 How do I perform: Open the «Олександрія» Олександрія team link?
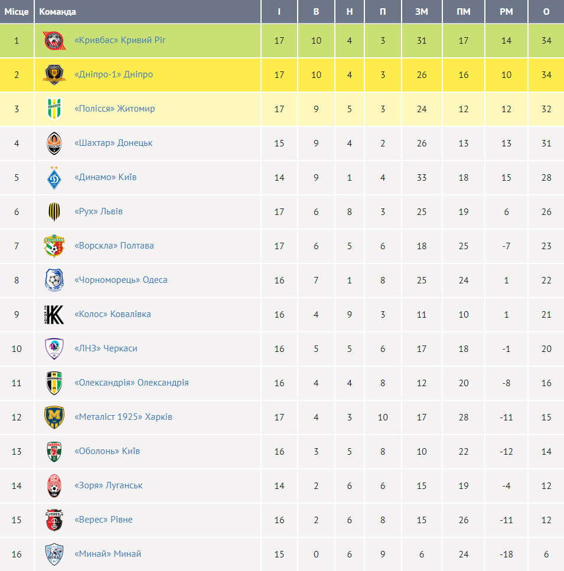point(132,383)
